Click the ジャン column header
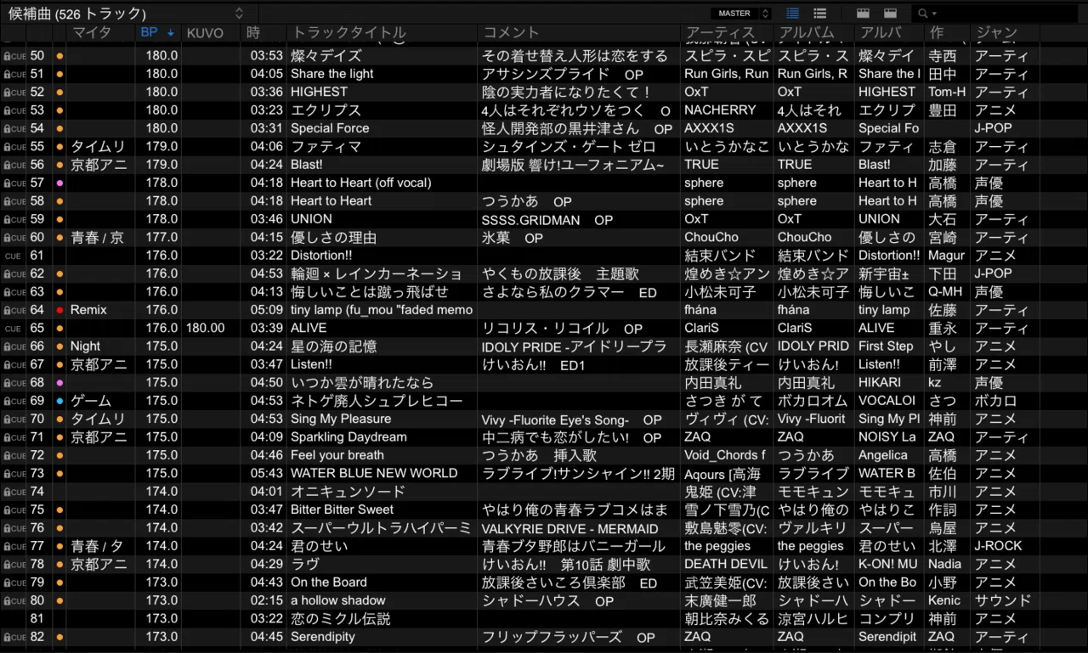This screenshot has height=653, width=1088. click(1005, 33)
